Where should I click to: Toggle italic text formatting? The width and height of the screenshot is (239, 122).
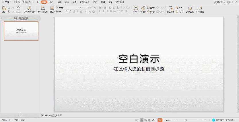click(70, 12)
